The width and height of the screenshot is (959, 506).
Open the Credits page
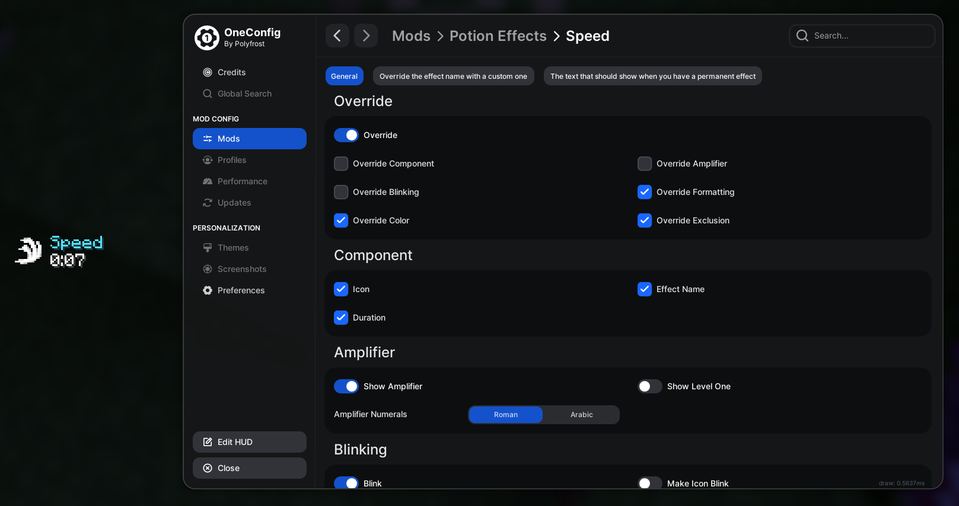click(x=250, y=72)
